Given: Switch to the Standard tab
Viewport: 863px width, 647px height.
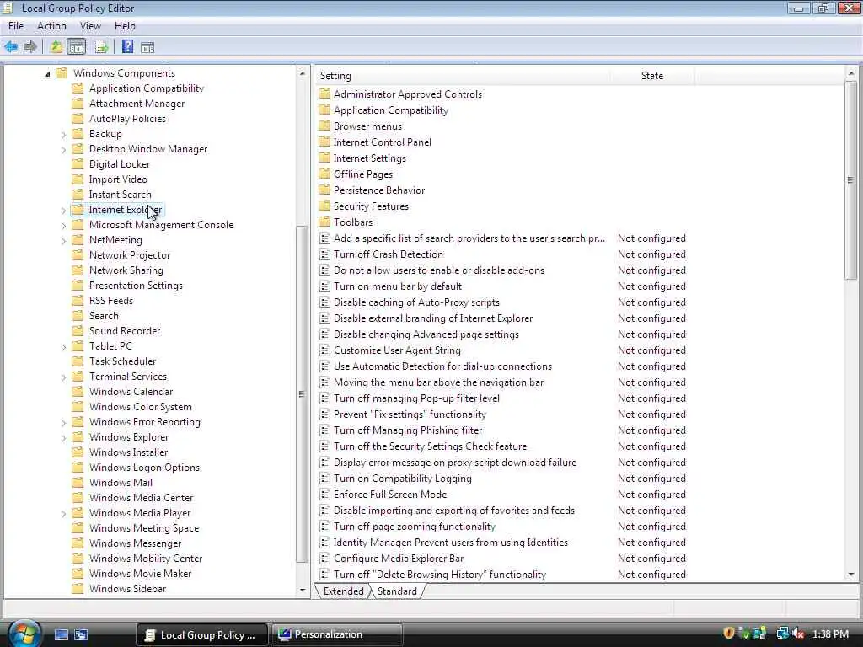Looking at the screenshot, I should tap(397, 591).
